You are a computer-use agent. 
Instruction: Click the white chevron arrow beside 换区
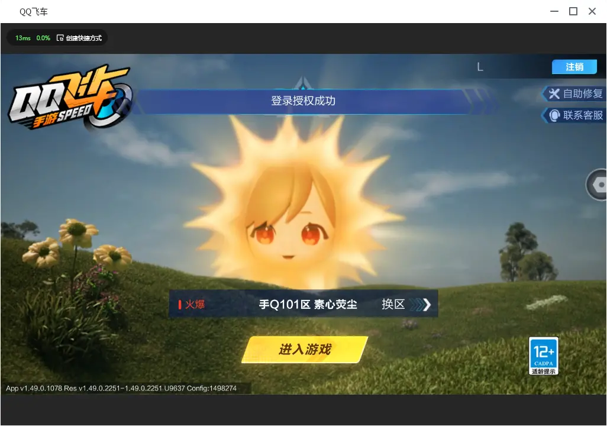[427, 305]
